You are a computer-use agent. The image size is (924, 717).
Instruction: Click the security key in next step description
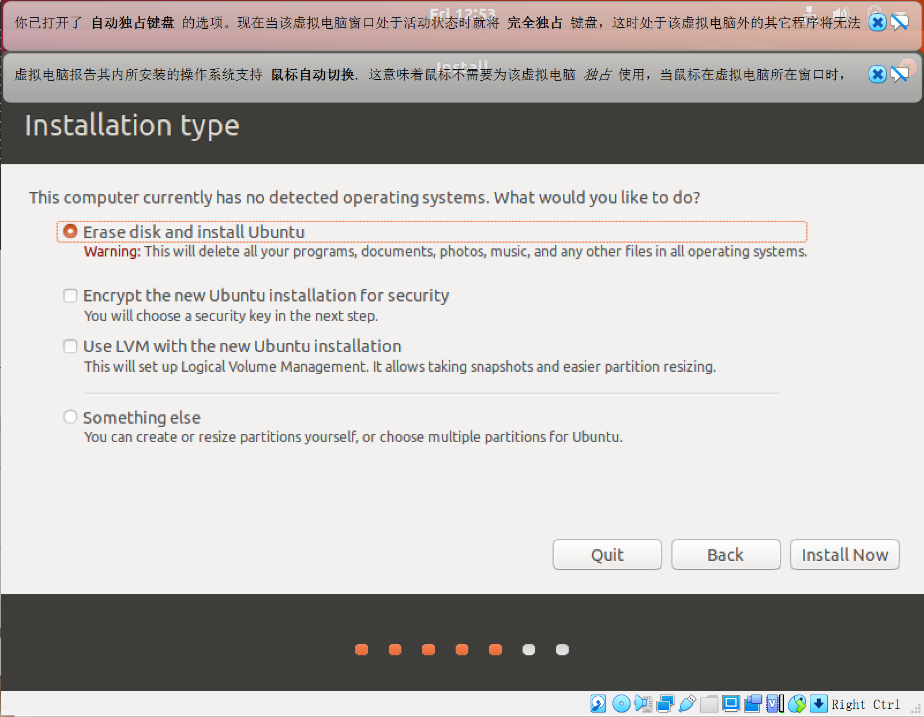(231, 316)
